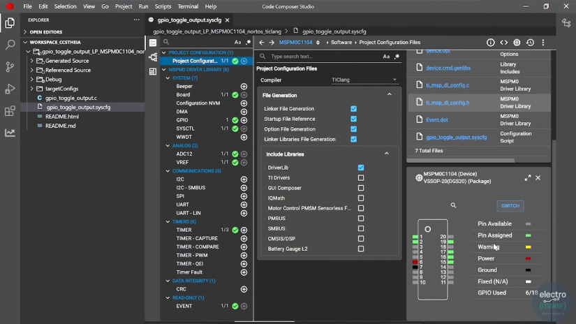Open ti_msp_dl_config.h generated file
Viewport: 576px width, 324px height.
point(448,103)
